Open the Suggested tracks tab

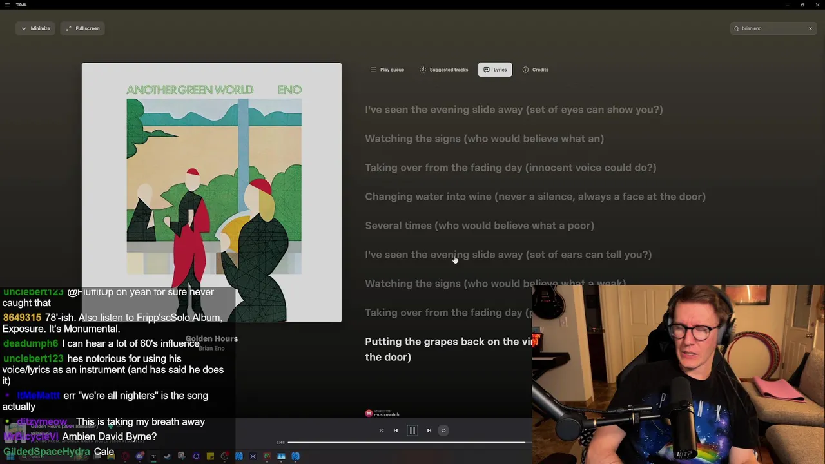(444, 70)
